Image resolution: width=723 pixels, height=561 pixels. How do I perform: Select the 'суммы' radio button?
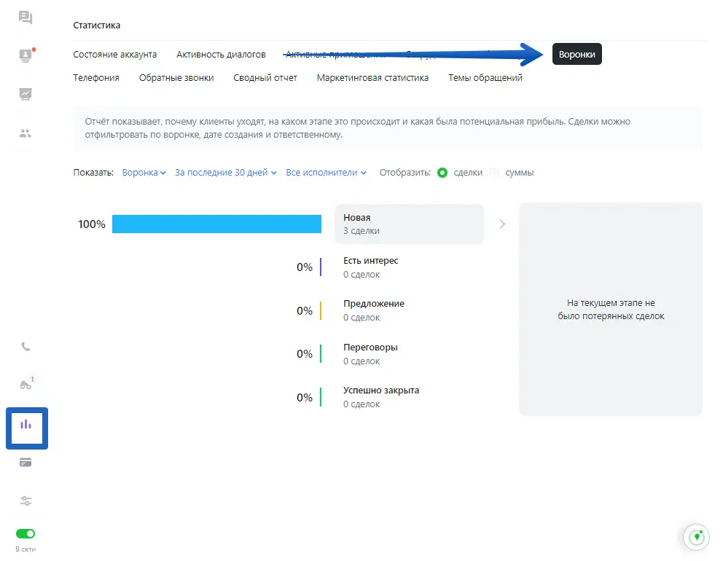pyautogui.click(x=496, y=173)
